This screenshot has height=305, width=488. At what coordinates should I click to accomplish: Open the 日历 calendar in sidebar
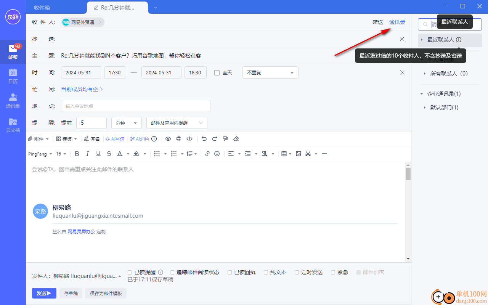[x=13, y=76]
